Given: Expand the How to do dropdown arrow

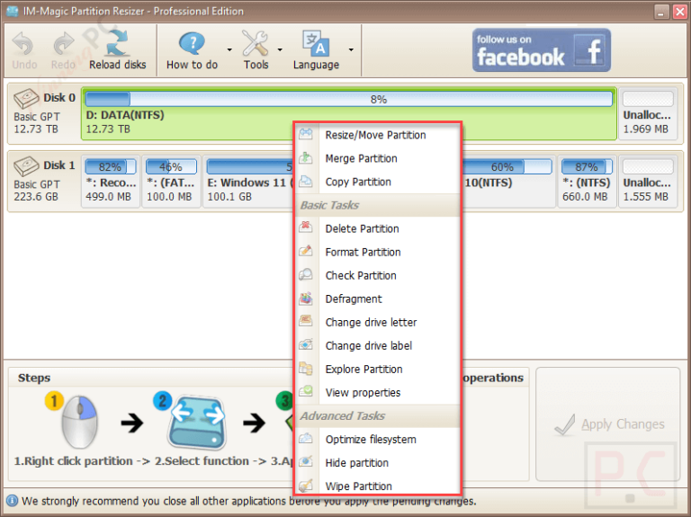Looking at the screenshot, I should click(229, 49).
